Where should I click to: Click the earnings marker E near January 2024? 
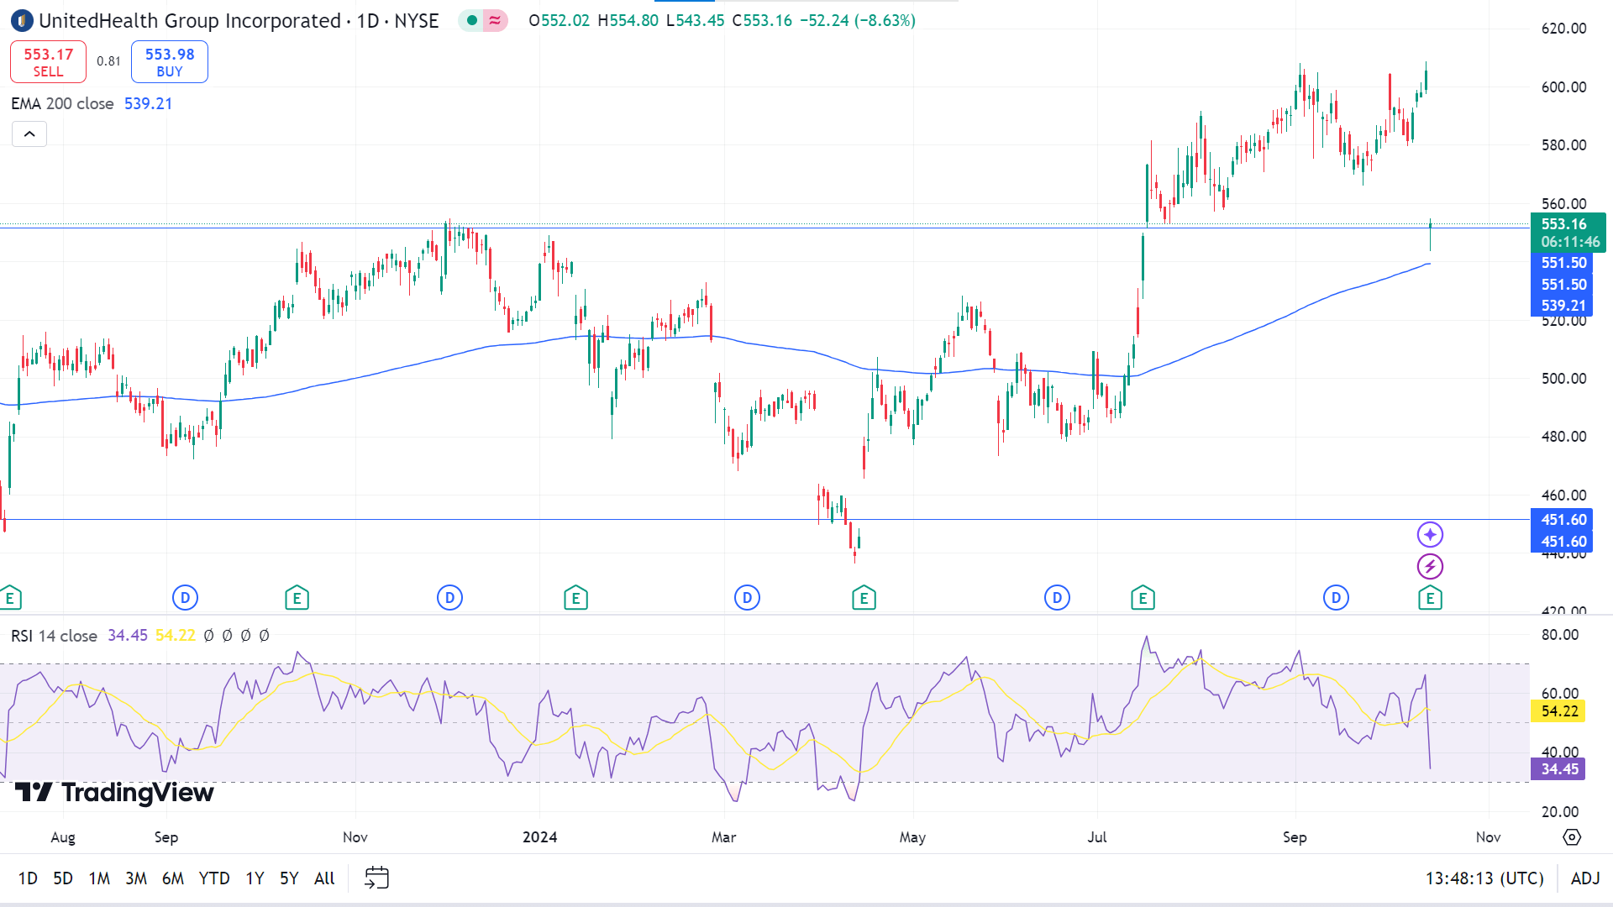575,598
